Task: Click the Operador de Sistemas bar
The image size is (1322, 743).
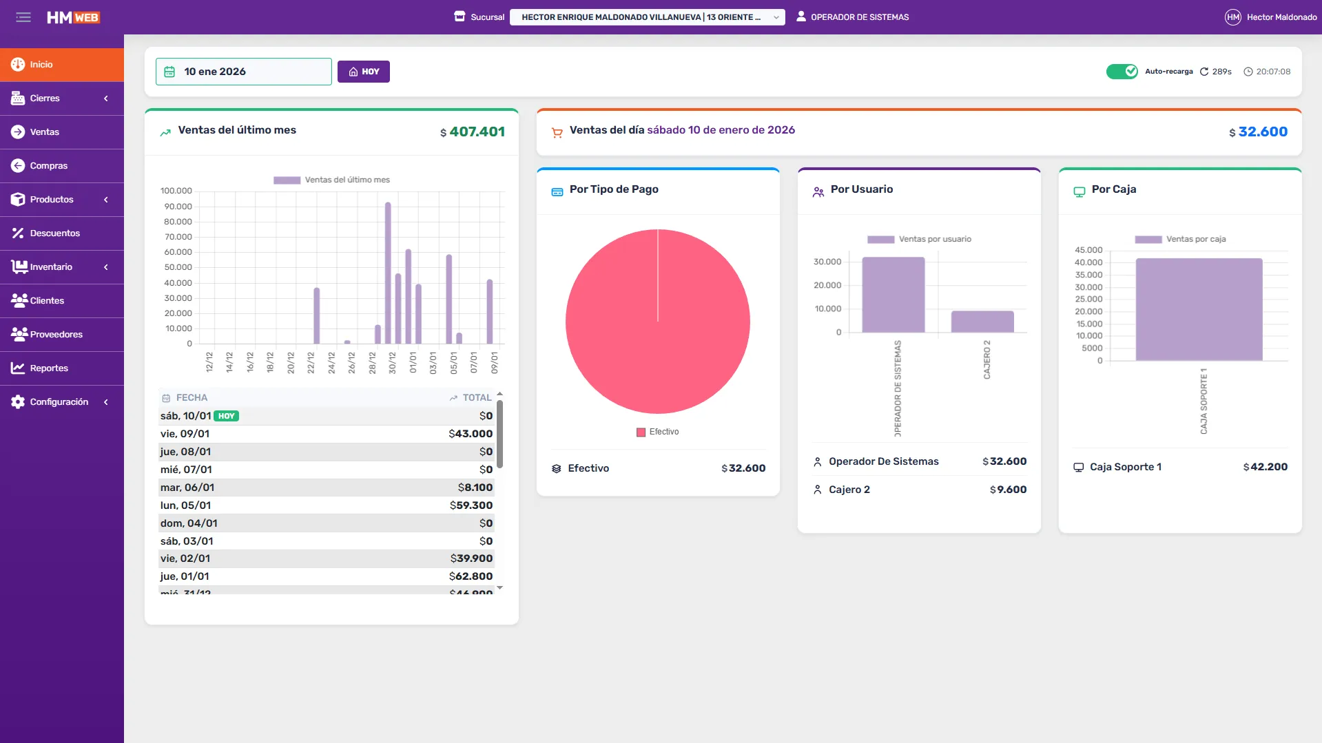Action: [893, 295]
